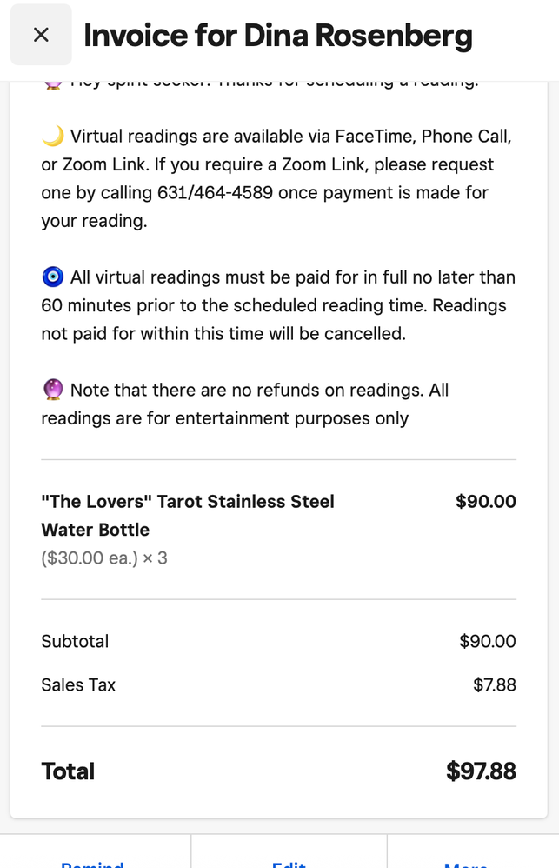559x868 pixels.
Task: Click the $90.00 subtotal amount
Action: coord(487,642)
